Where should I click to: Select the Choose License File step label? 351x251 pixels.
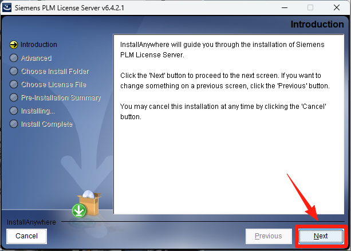pyautogui.click(x=54, y=84)
